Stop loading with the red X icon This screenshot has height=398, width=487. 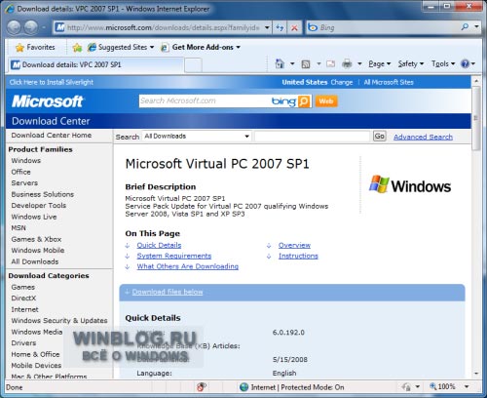pos(294,28)
